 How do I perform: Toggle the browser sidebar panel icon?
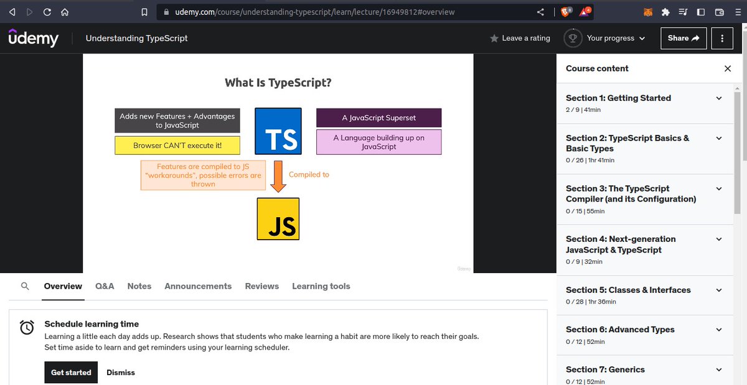(x=701, y=12)
